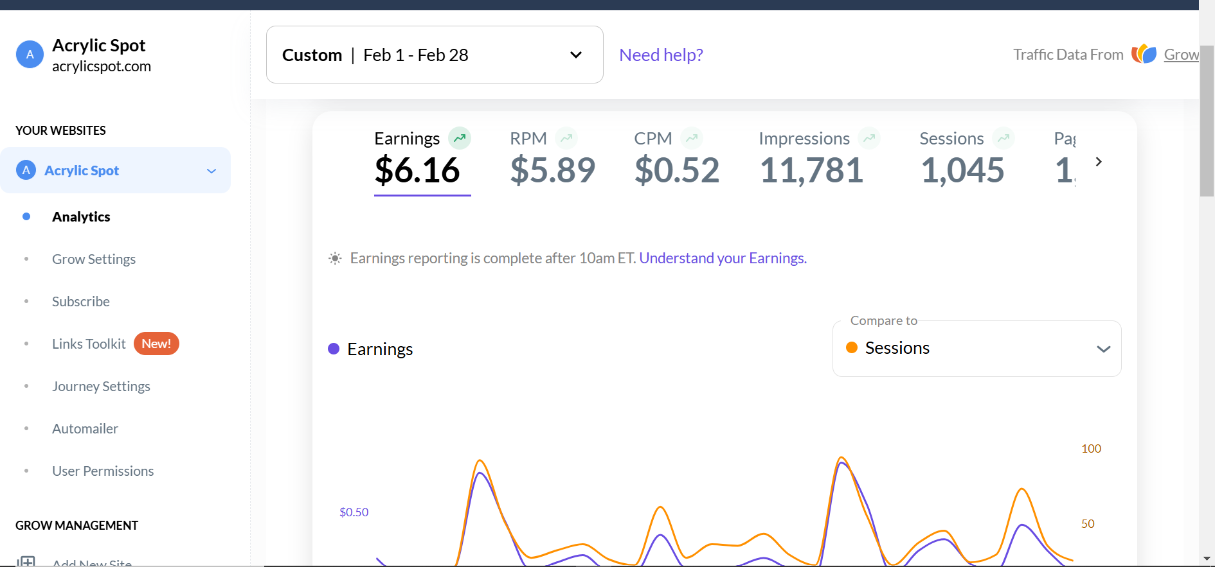This screenshot has width=1215, height=567.
Task: Open the Compare to Sessions dropdown
Action: (x=977, y=349)
